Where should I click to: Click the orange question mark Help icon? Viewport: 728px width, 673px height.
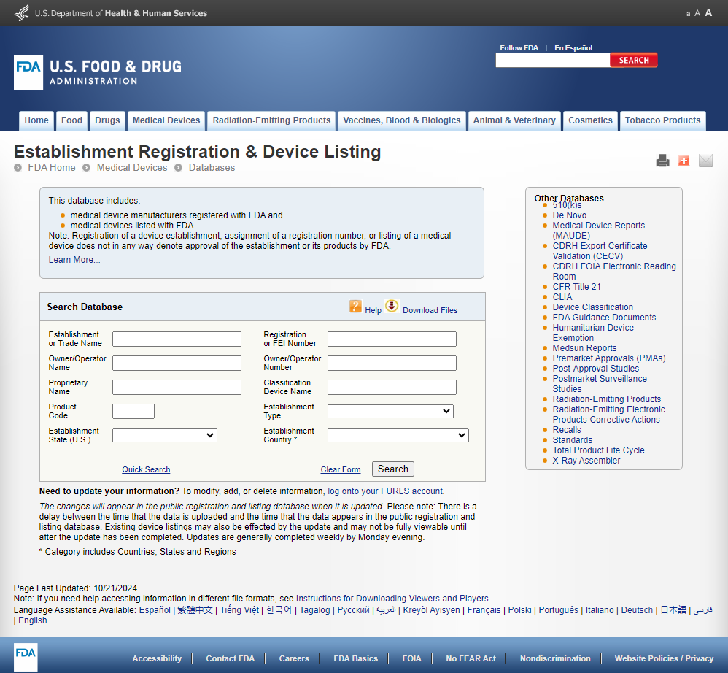tap(355, 307)
